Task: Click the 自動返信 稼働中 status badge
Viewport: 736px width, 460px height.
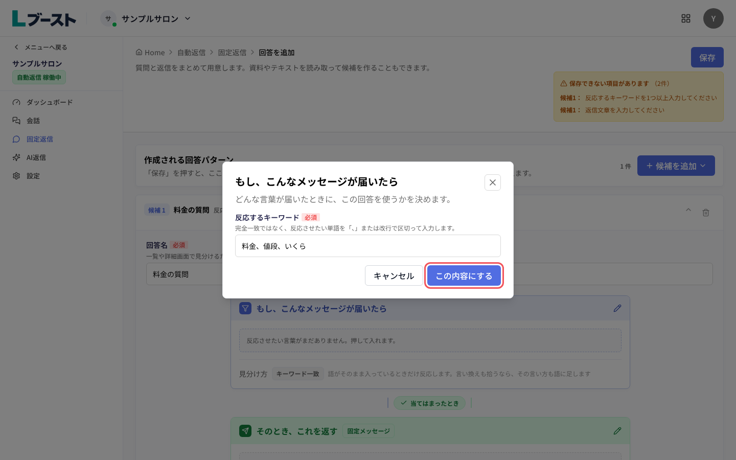Action: click(39, 78)
